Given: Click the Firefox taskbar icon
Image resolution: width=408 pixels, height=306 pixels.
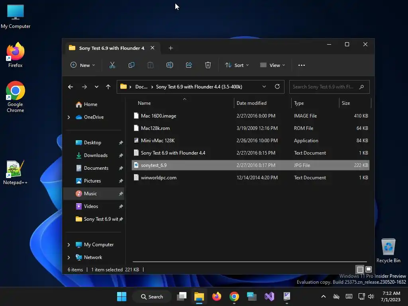Looking at the screenshot, I should (x=216, y=296).
